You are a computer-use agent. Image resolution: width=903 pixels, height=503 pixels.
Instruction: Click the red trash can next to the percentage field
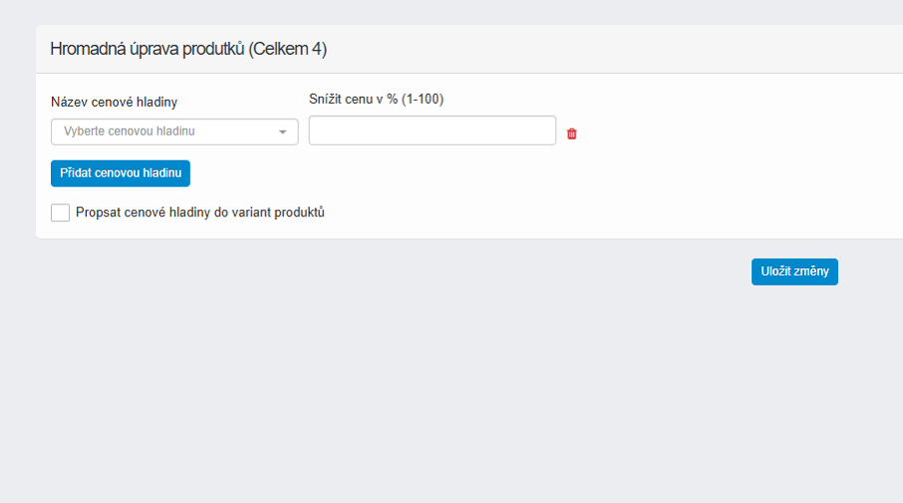pyautogui.click(x=572, y=133)
